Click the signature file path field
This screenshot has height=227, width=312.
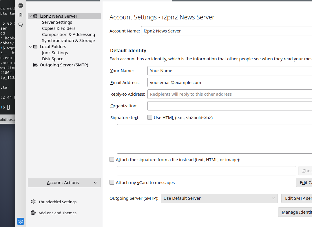point(207,171)
